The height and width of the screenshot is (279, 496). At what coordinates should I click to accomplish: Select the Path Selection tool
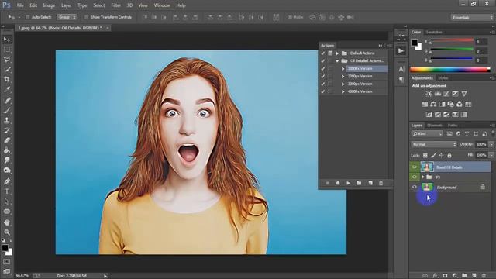click(7, 201)
